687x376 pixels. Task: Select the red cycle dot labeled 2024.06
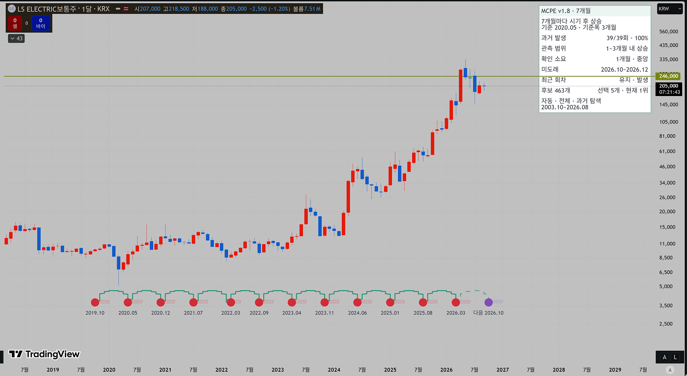357,302
